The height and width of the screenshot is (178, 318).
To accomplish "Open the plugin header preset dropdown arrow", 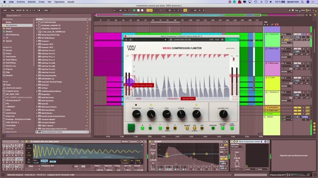I will (165, 40).
